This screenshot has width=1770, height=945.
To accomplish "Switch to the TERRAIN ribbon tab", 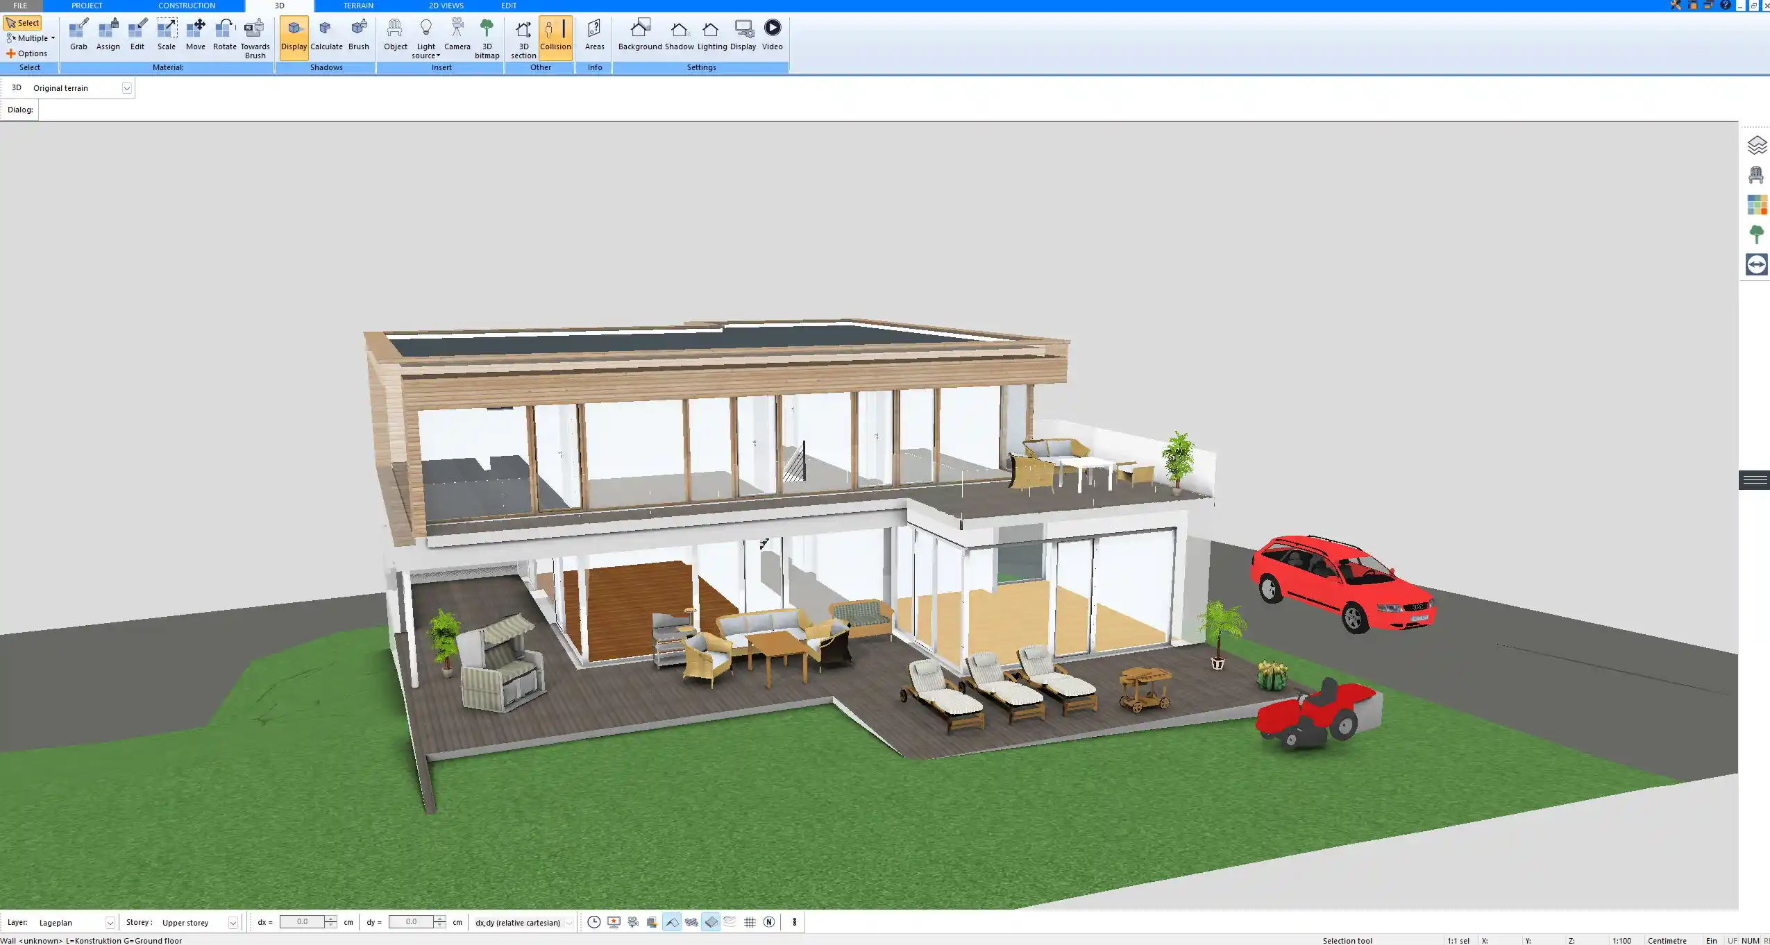I will pyautogui.click(x=357, y=5).
